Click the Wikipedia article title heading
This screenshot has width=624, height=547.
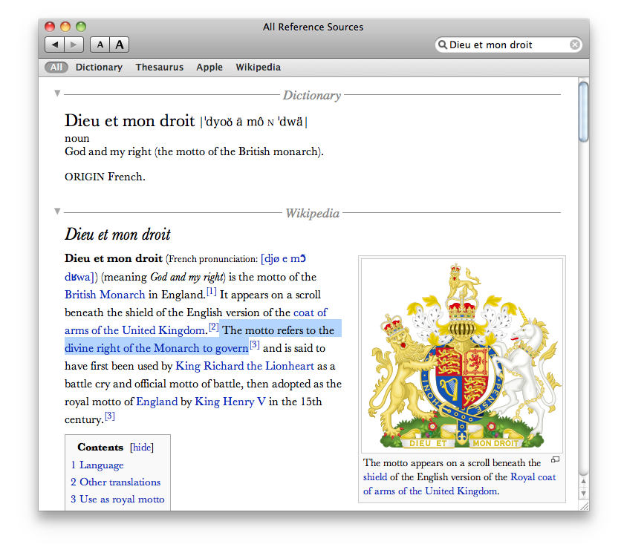pyautogui.click(x=118, y=234)
